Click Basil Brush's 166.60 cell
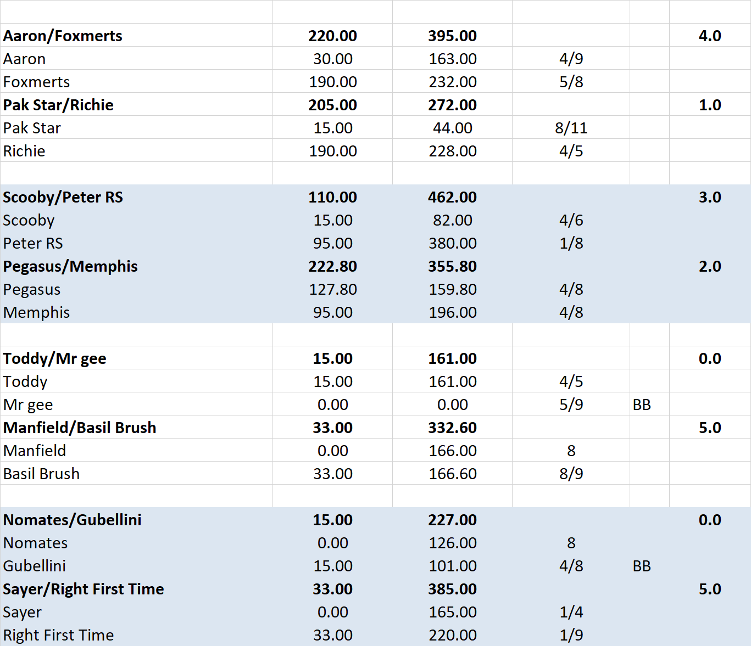Viewport: 751px width, 646px height. point(452,474)
